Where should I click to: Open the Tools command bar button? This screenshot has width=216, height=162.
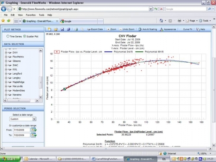click(x=205, y=21)
